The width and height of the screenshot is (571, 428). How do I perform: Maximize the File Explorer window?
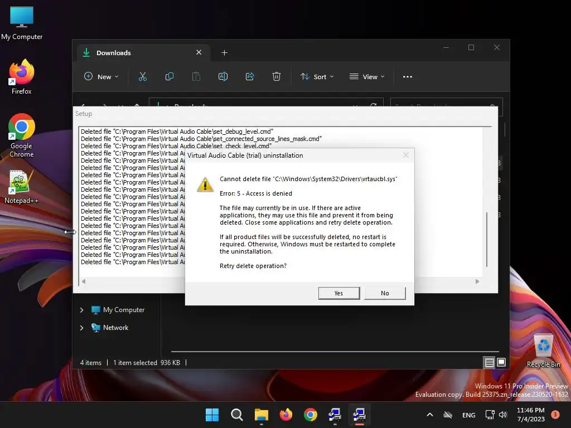471,48
